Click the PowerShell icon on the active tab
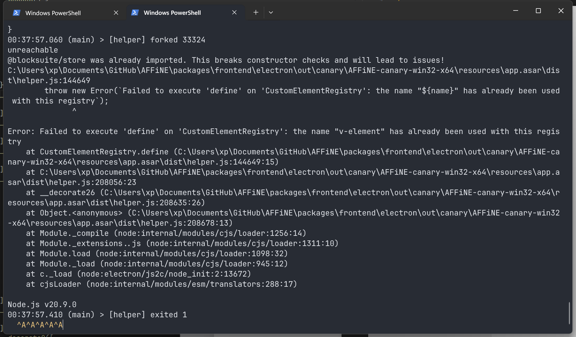 pos(135,12)
